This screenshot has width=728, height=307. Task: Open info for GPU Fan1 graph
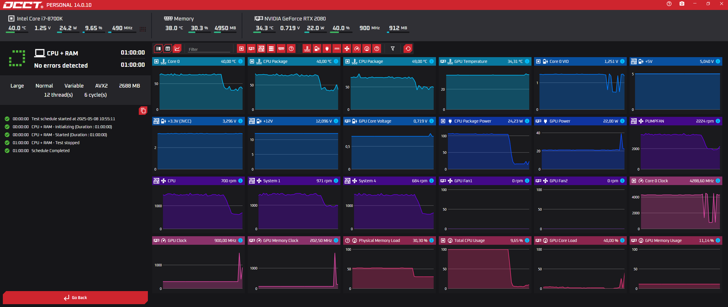(x=527, y=181)
